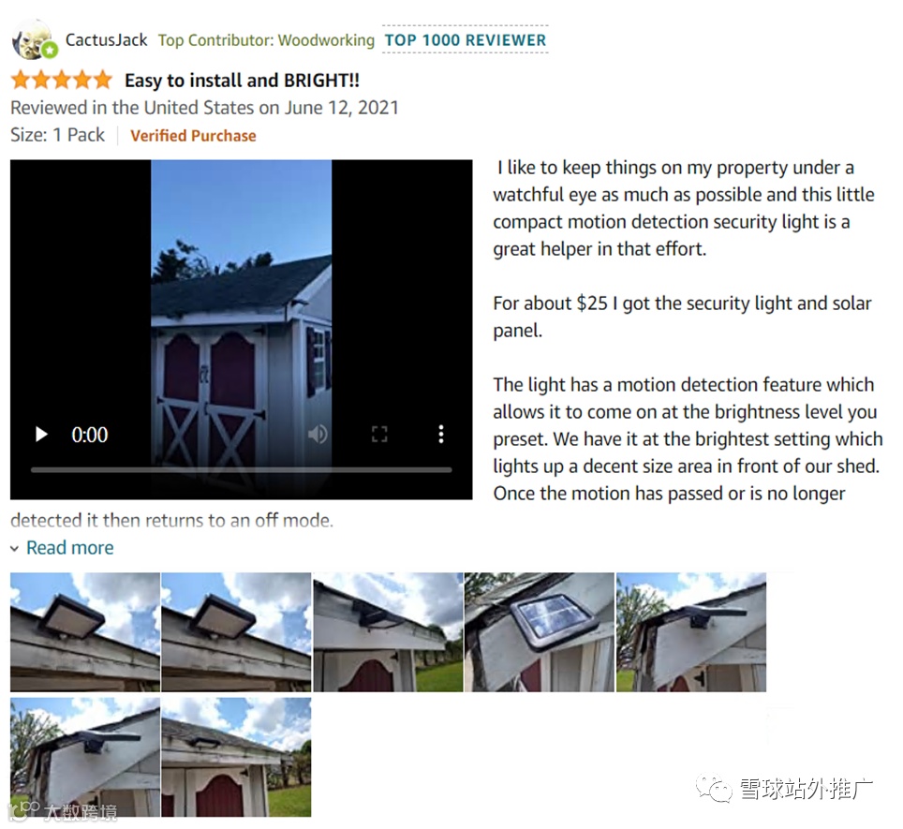The width and height of the screenshot is (903, 829).
Task: Open last thumbnail of shed front
Action: (x=237, y=757)
